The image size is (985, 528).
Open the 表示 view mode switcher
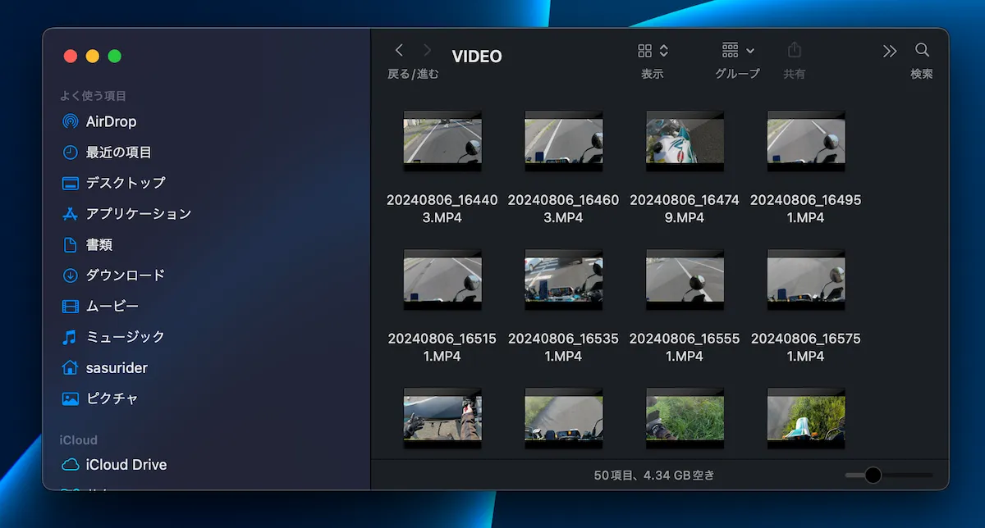point(653,51)
